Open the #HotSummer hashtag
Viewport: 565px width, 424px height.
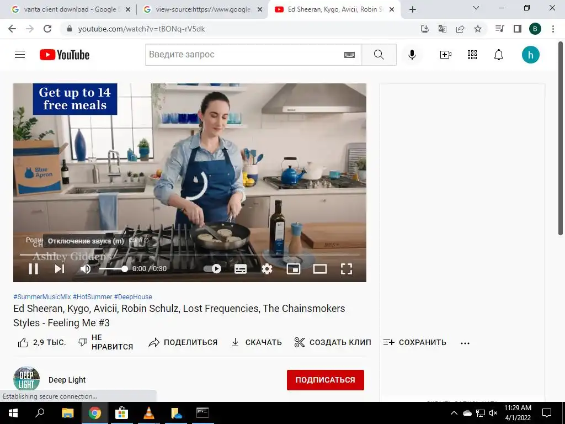pyautogui.click(x=92, y=296)
